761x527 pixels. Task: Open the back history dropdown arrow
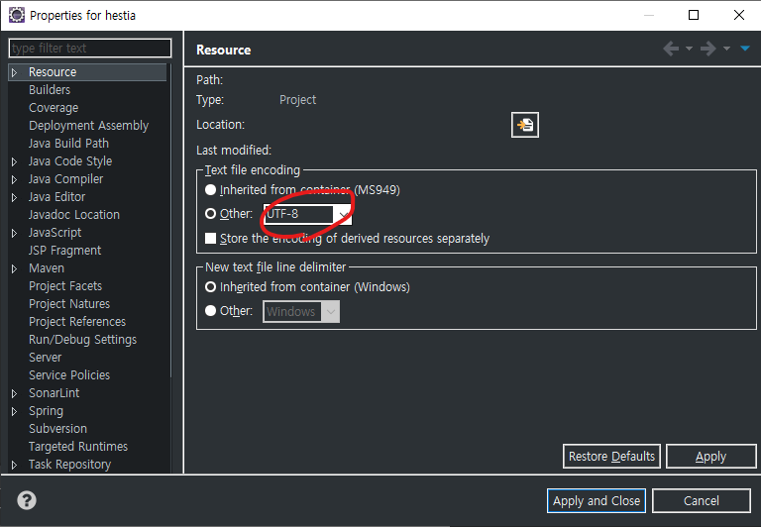pyautogui.click(x=689, y=49)
